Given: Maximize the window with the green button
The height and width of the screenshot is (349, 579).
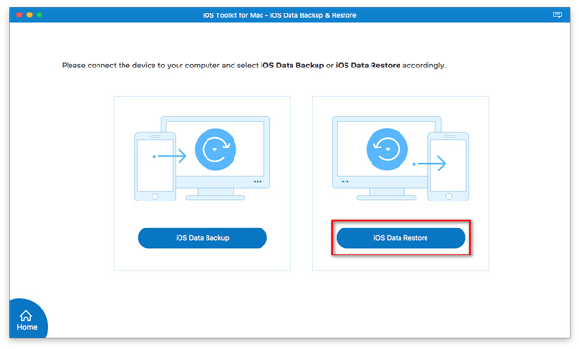Looking at the screenshot, I should click(x=40, y=14).
